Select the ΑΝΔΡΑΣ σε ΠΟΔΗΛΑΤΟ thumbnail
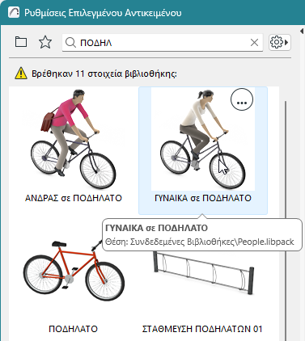Viewport: 305px width, 341px height. click(73, 139)
